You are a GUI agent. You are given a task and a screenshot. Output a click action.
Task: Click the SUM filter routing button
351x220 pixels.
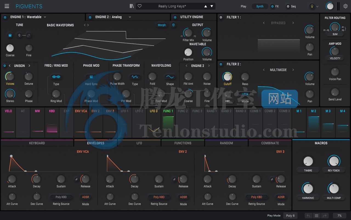(x=335, y=34)
